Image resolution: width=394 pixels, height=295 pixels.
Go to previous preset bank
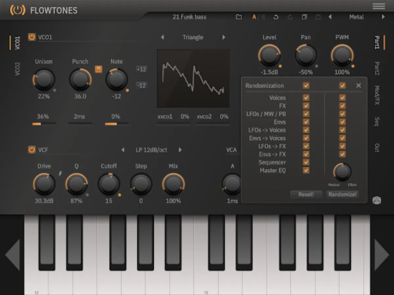[330, 17]
